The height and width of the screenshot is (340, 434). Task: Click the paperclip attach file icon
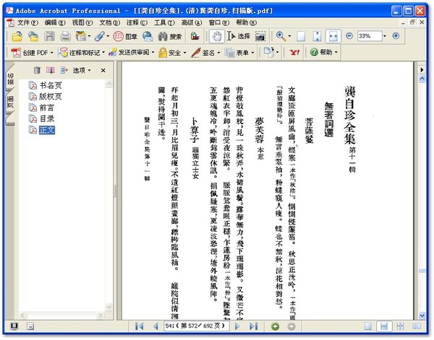tap(99, 36)
